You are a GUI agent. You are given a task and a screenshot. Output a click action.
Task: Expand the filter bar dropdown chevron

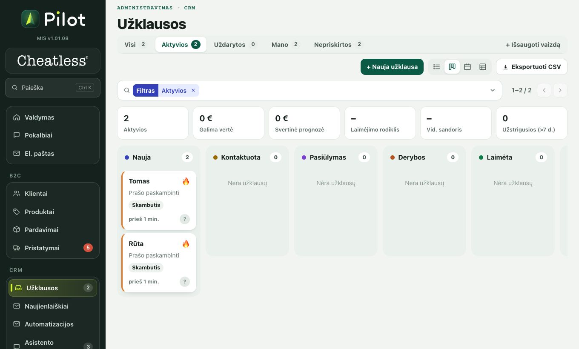coord(493,90)
